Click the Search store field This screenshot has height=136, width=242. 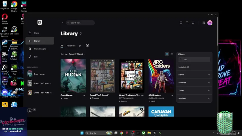point(80,23)
